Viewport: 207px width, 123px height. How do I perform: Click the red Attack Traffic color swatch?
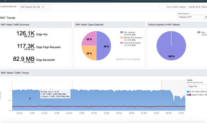coord(190,95)
